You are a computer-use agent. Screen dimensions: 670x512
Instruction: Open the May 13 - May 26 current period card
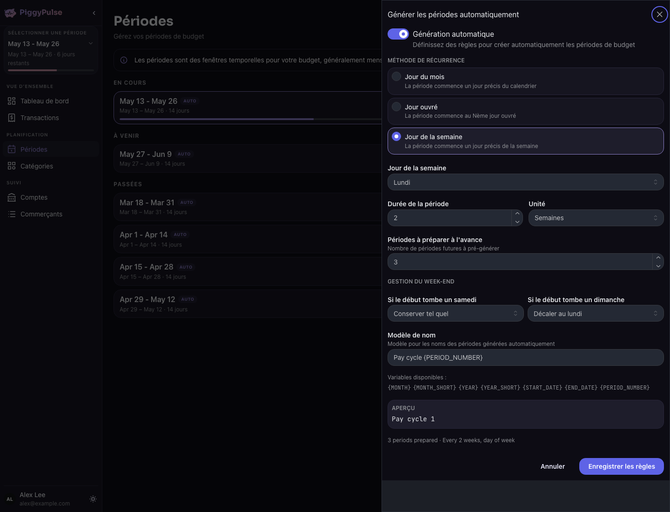(x=248, y=108)
